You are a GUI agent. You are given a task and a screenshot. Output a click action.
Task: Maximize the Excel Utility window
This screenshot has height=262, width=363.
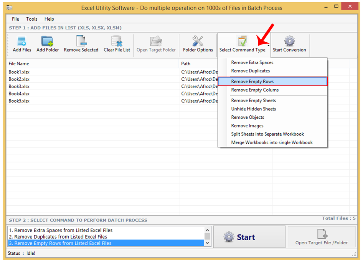coord(336,7)
